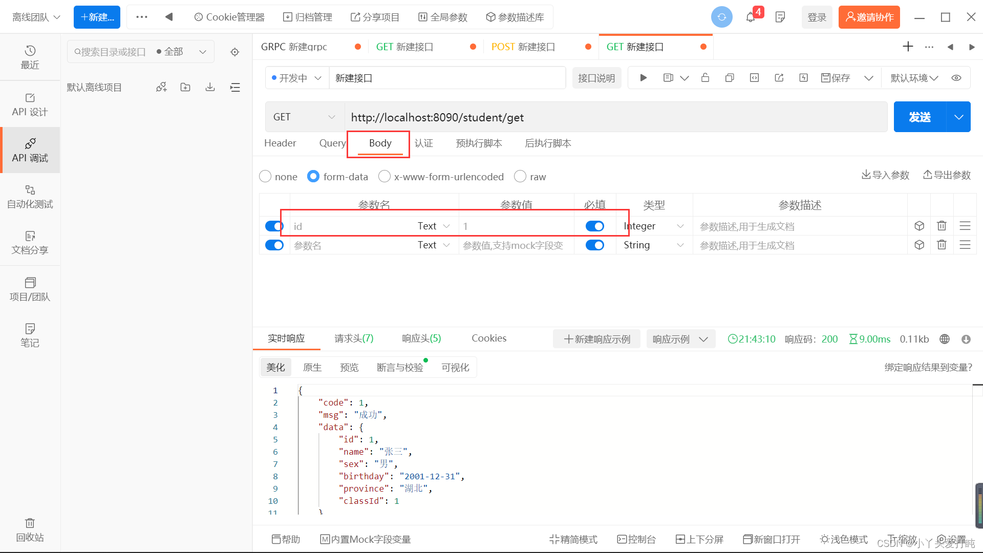Click the copy duplicate icon in toolbar
983x553 pixels.
click(730, 78)
